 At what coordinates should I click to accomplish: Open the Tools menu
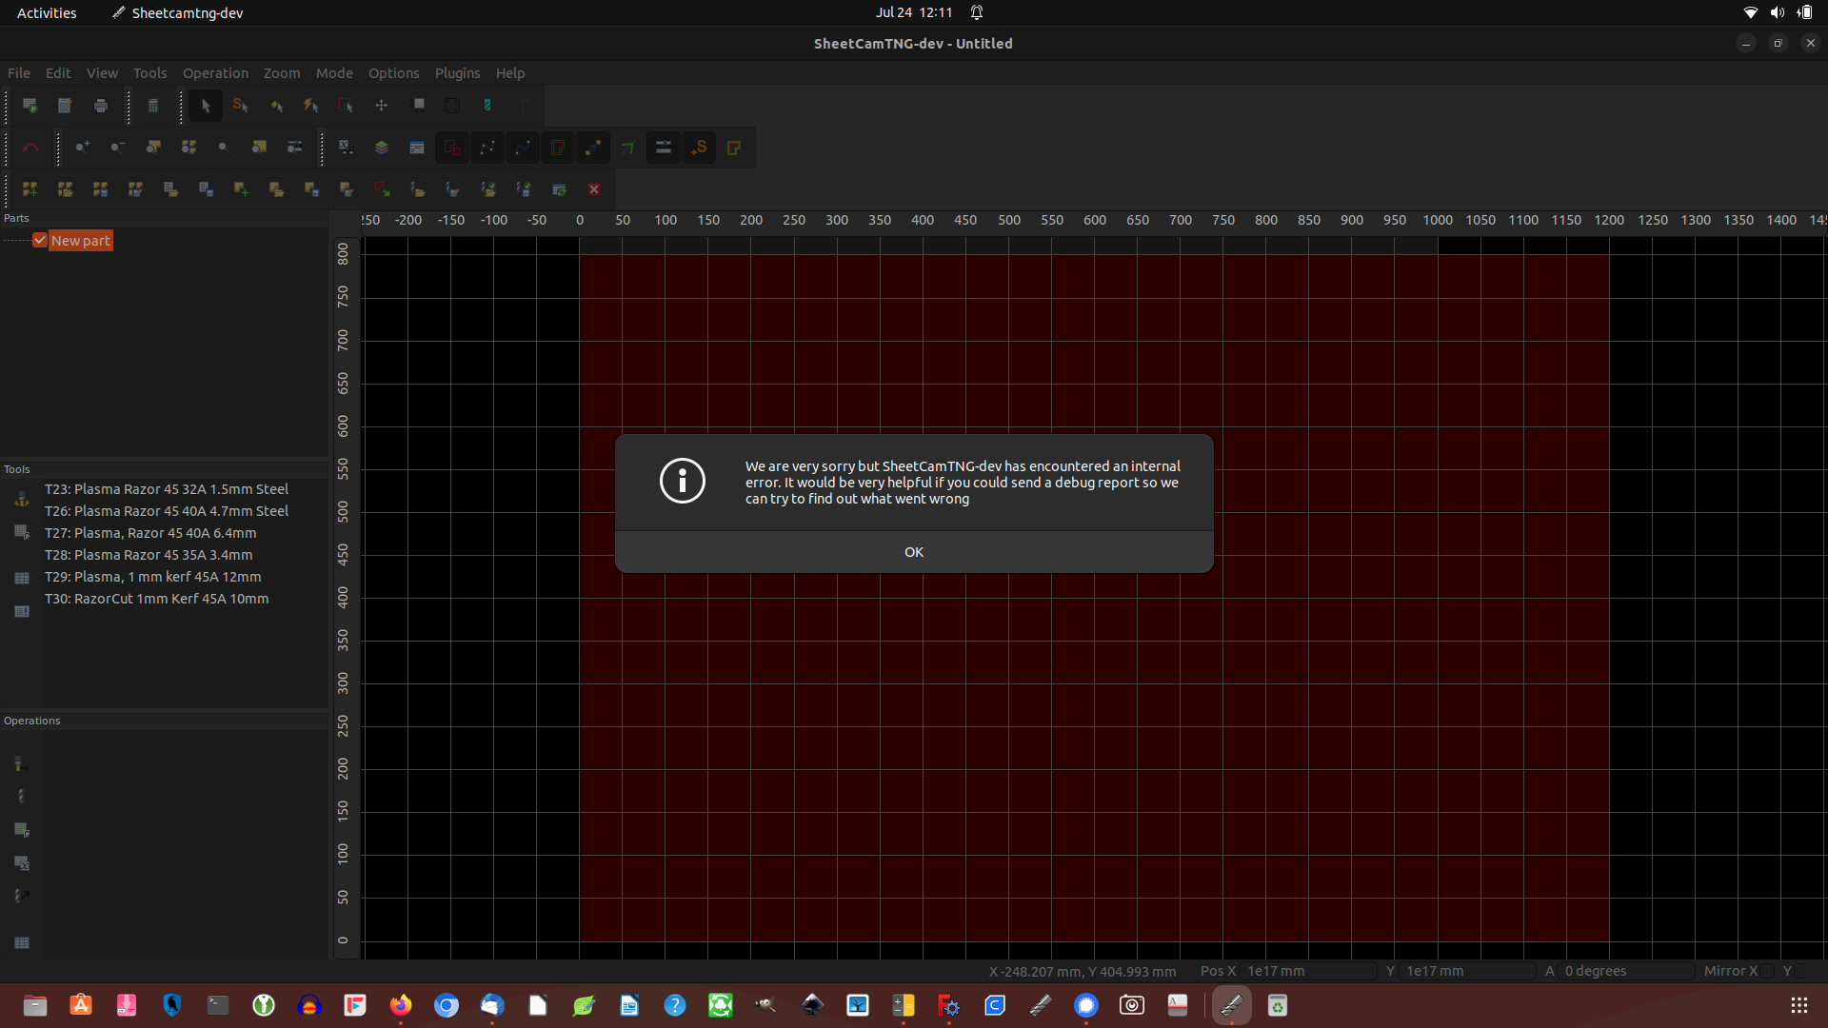149,73
